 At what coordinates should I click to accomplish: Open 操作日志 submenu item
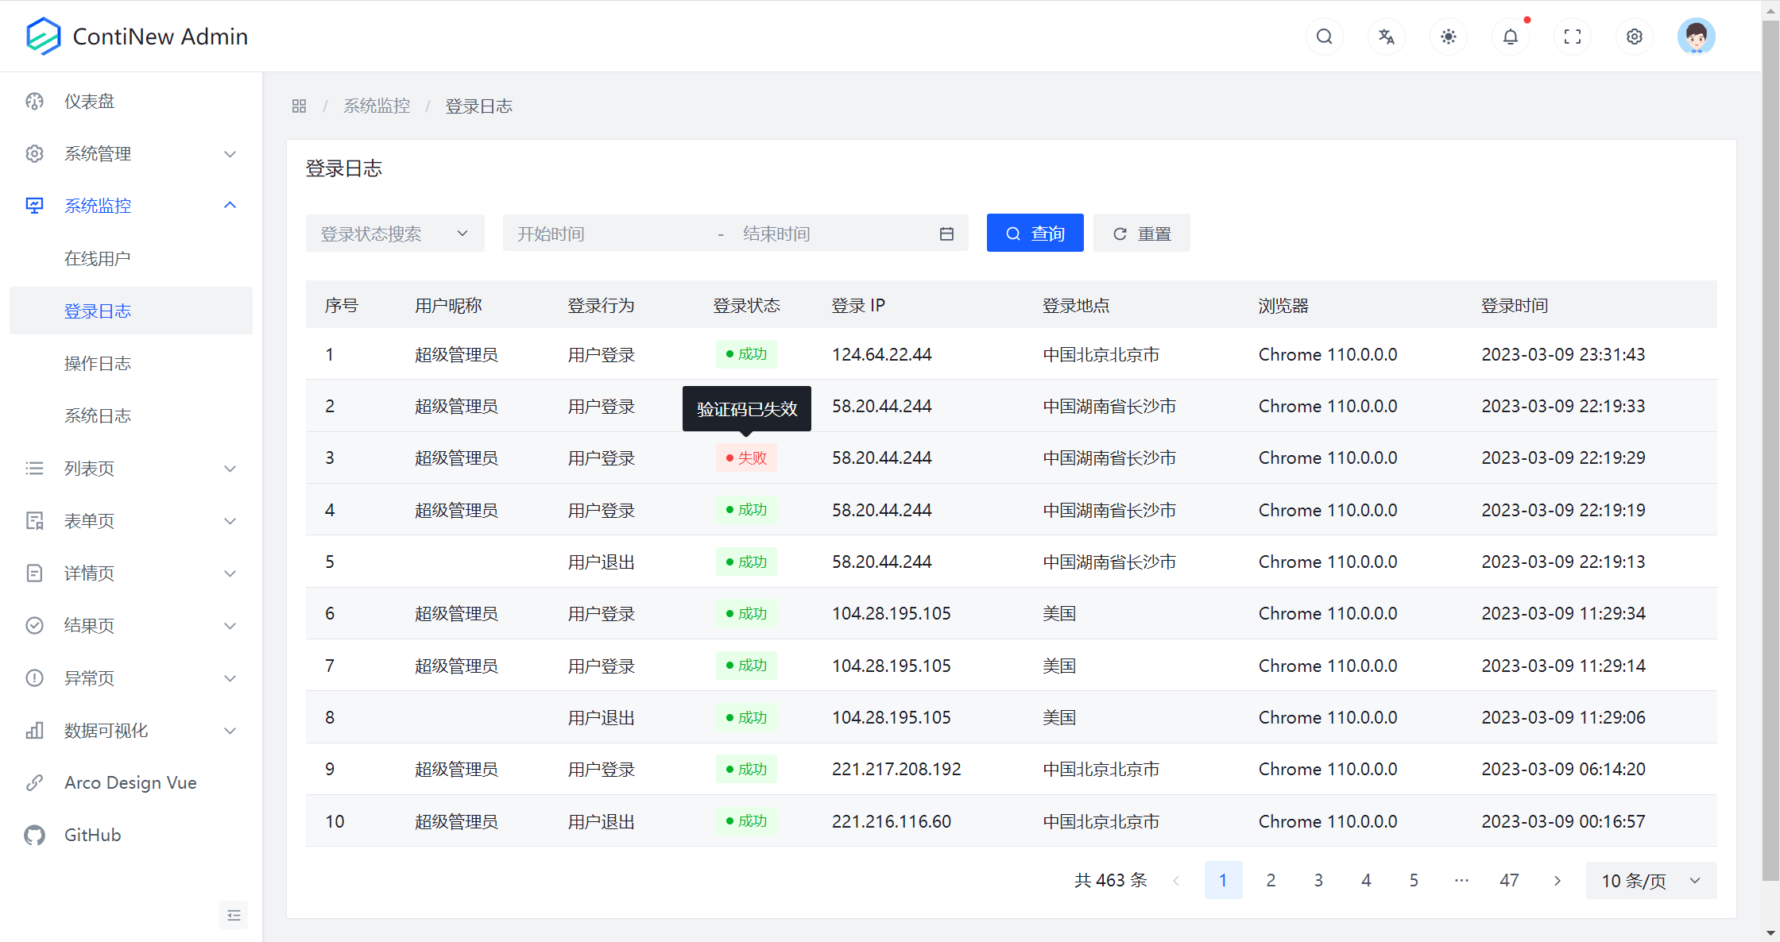point(131,363)
